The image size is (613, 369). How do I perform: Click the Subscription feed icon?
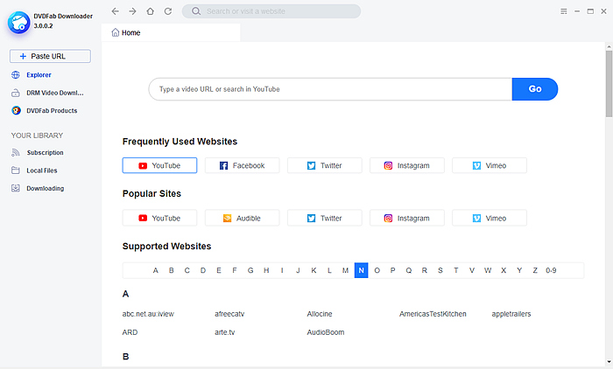(x=16, y=152)
